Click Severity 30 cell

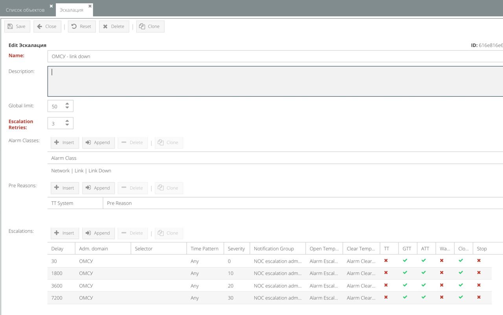[237, 298]
